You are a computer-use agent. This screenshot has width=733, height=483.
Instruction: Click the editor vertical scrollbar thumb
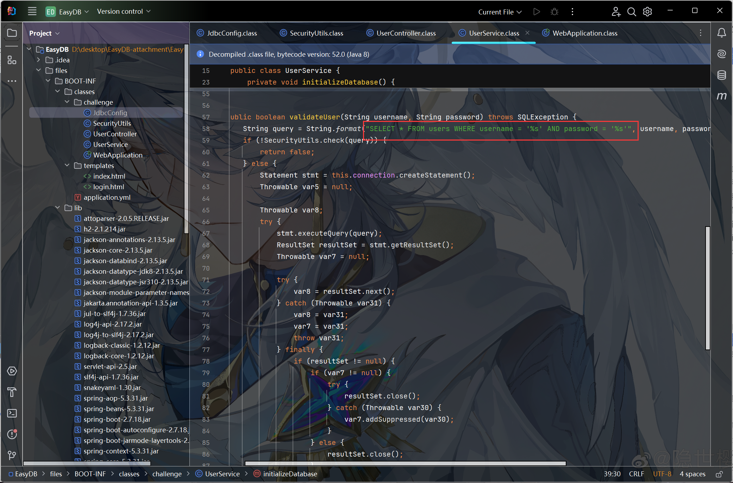click(x=708, y=288)
